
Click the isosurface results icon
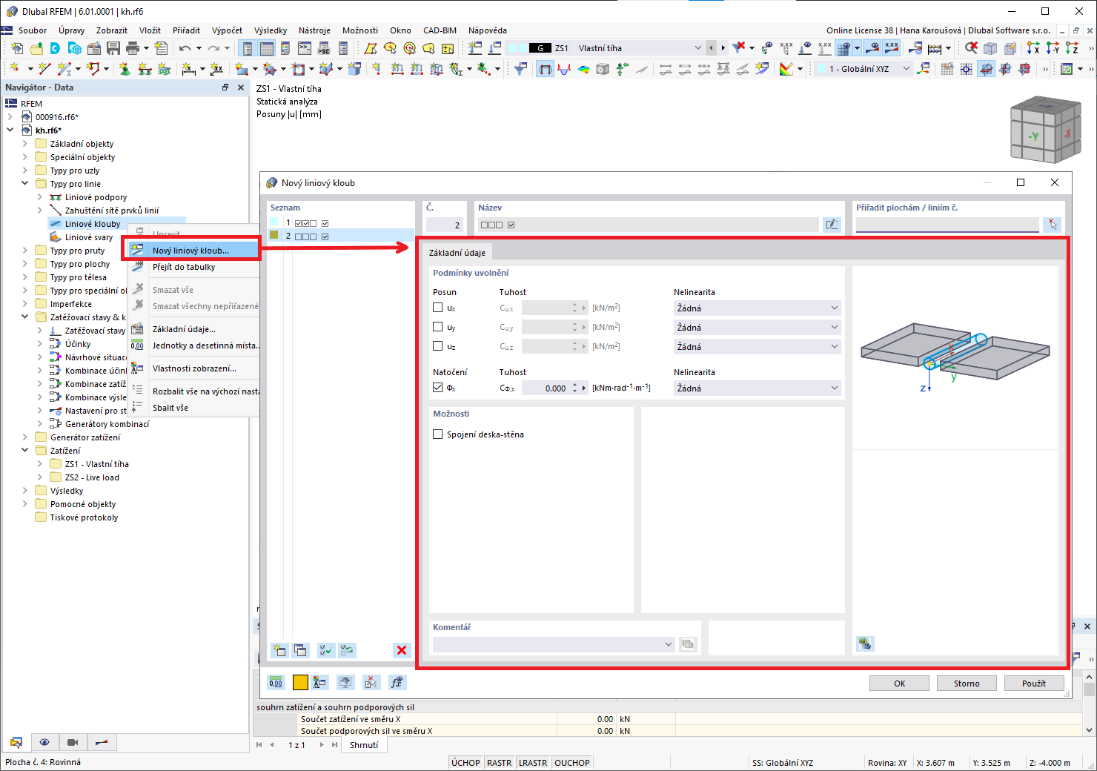[584, 69]
